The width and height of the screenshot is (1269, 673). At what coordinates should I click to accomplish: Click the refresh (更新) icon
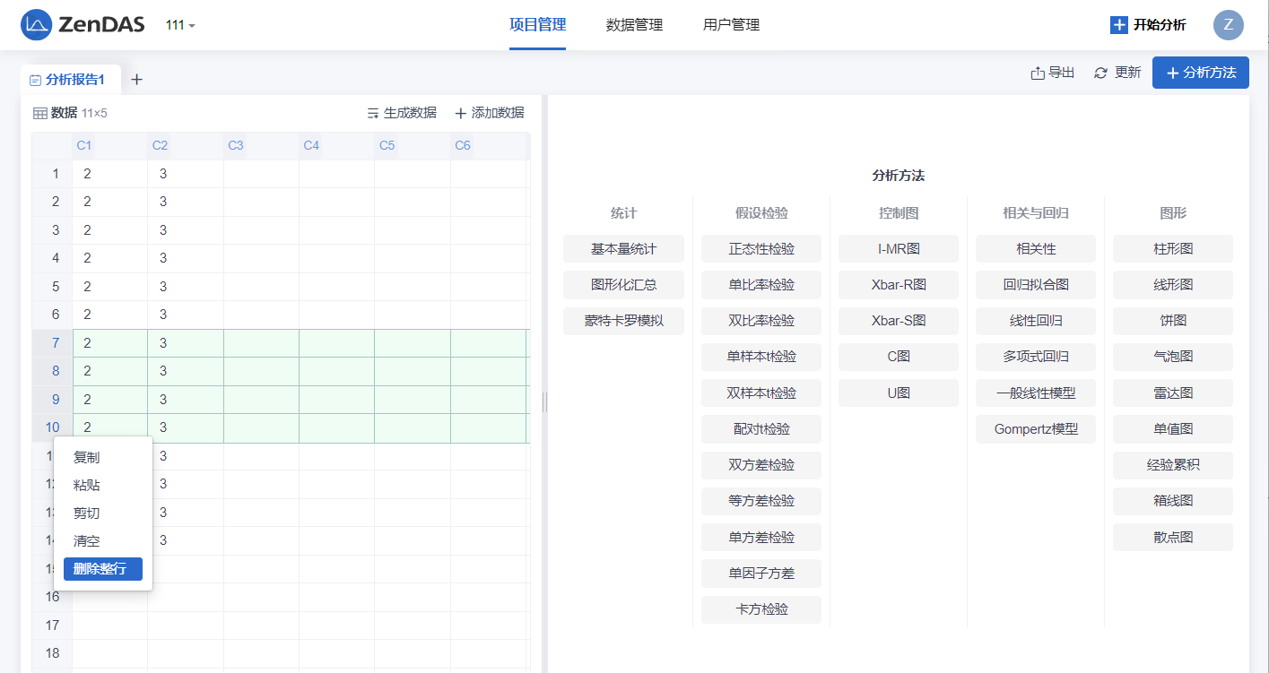(1100, 73)
